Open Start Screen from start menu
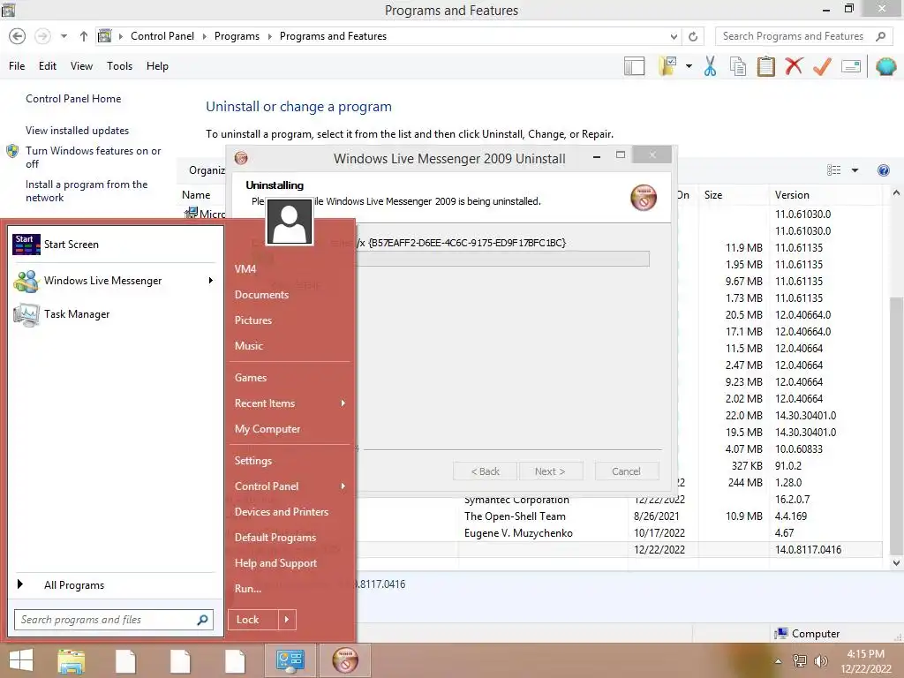 coord(114,245)
